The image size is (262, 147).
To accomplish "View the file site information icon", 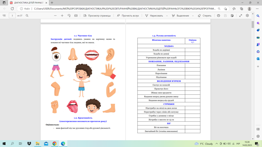I will (x=21, y=9).
